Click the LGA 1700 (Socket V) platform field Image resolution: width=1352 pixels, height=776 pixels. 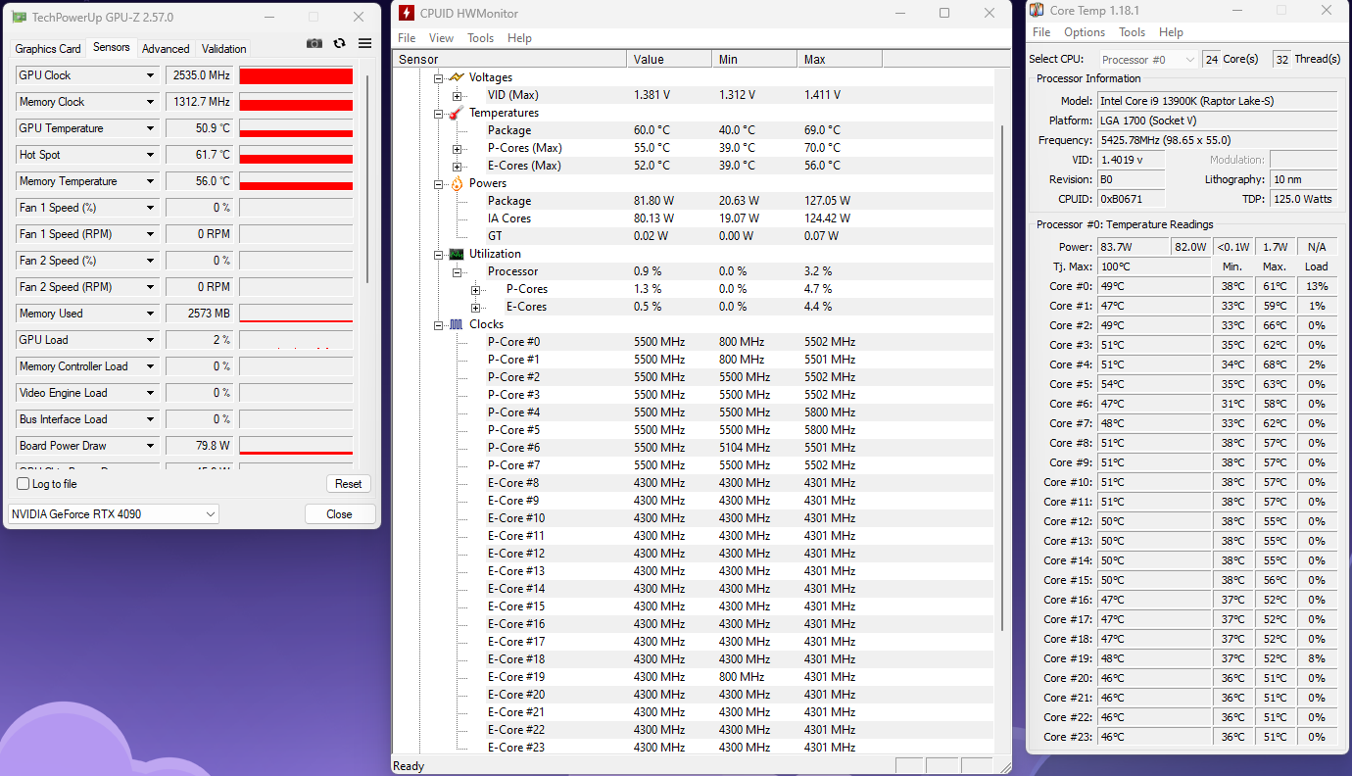point(1217,121)
